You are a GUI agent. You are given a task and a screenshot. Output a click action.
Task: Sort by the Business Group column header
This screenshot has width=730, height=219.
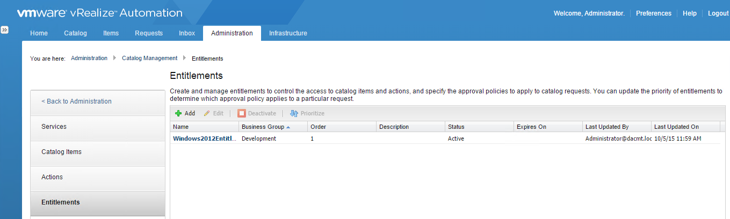tap(273, 127)
